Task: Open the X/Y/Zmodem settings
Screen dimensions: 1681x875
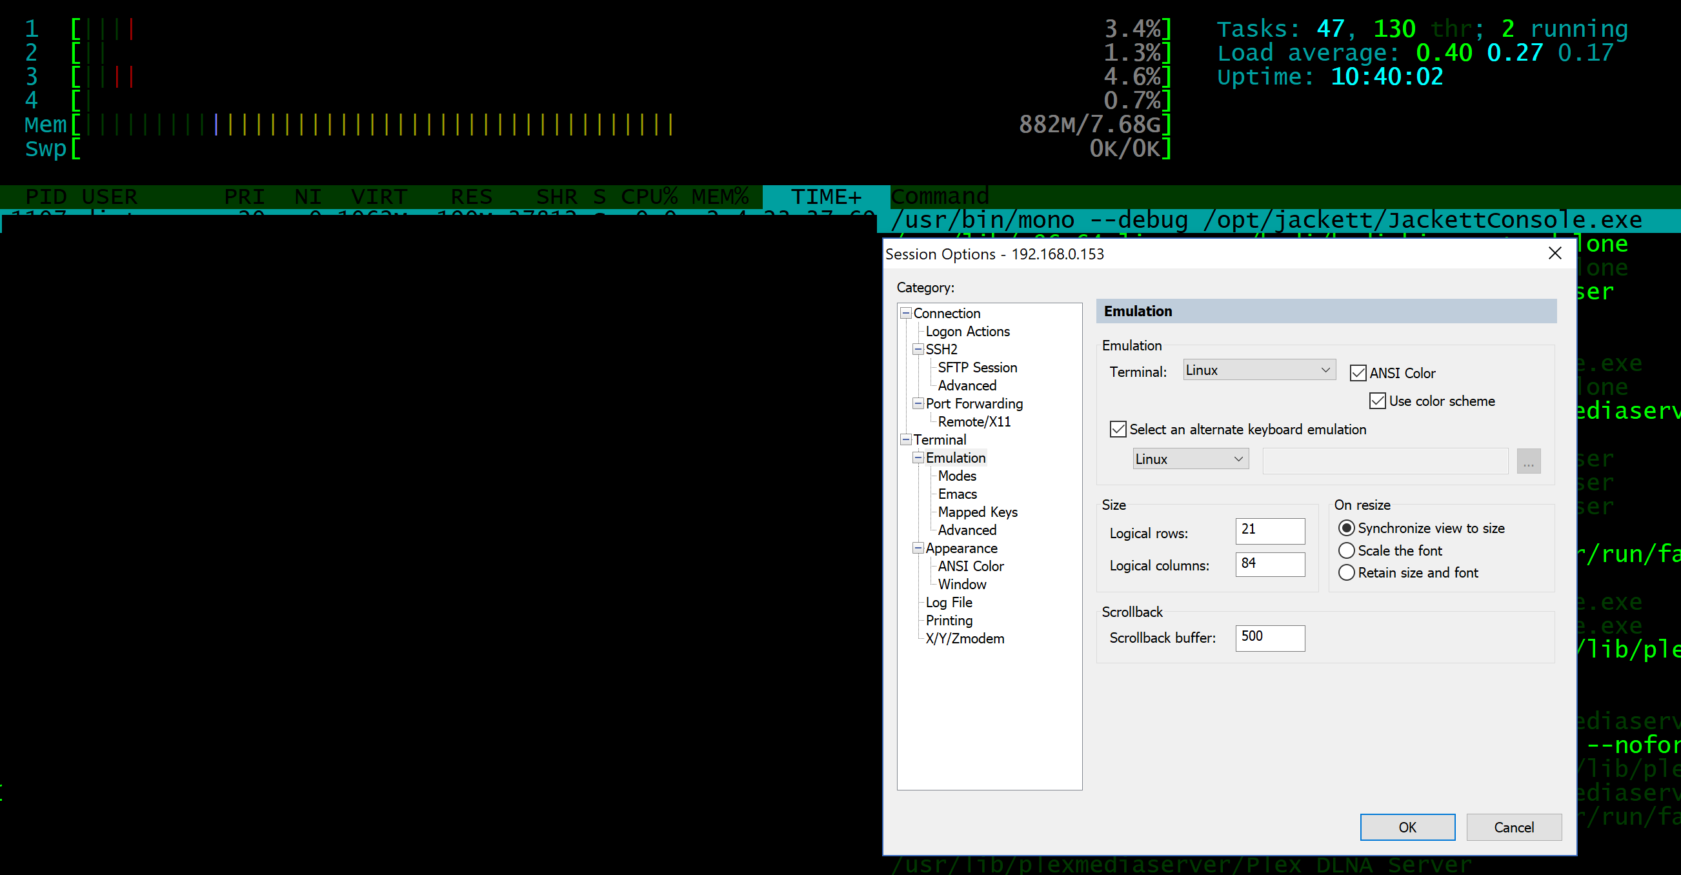Action: (x=965, y=638)
